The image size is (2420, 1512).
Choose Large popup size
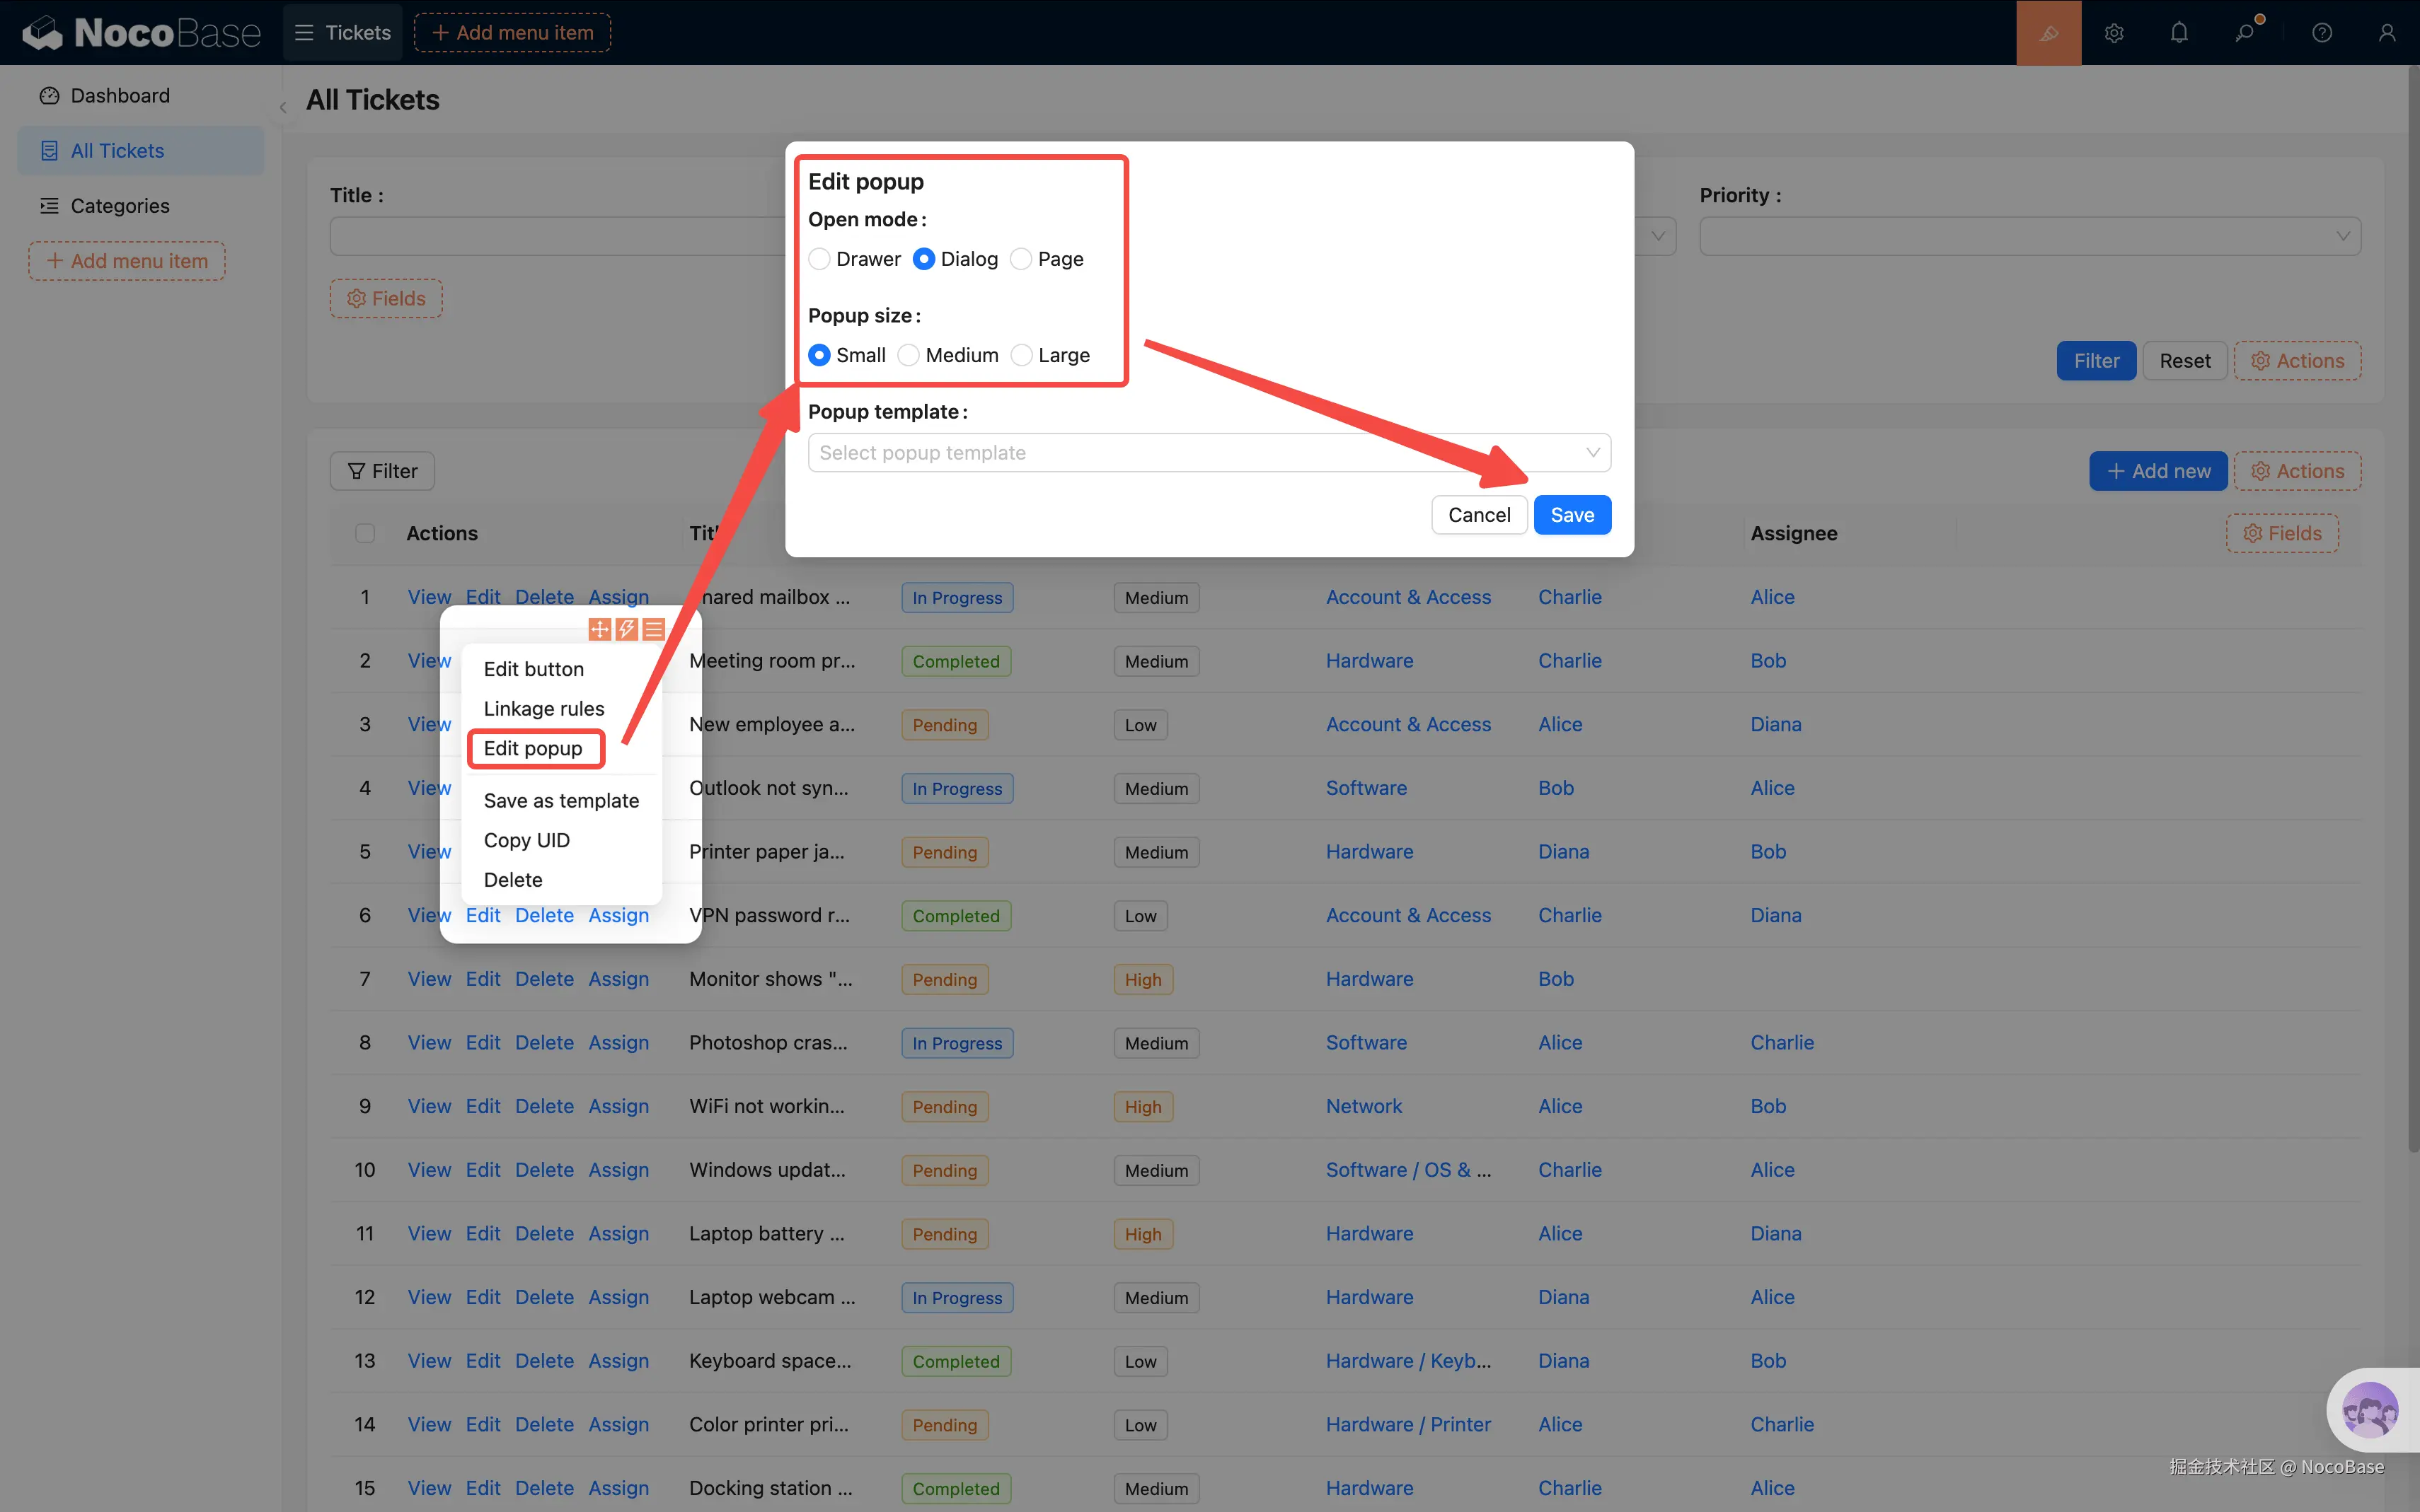coord(1020,355)
